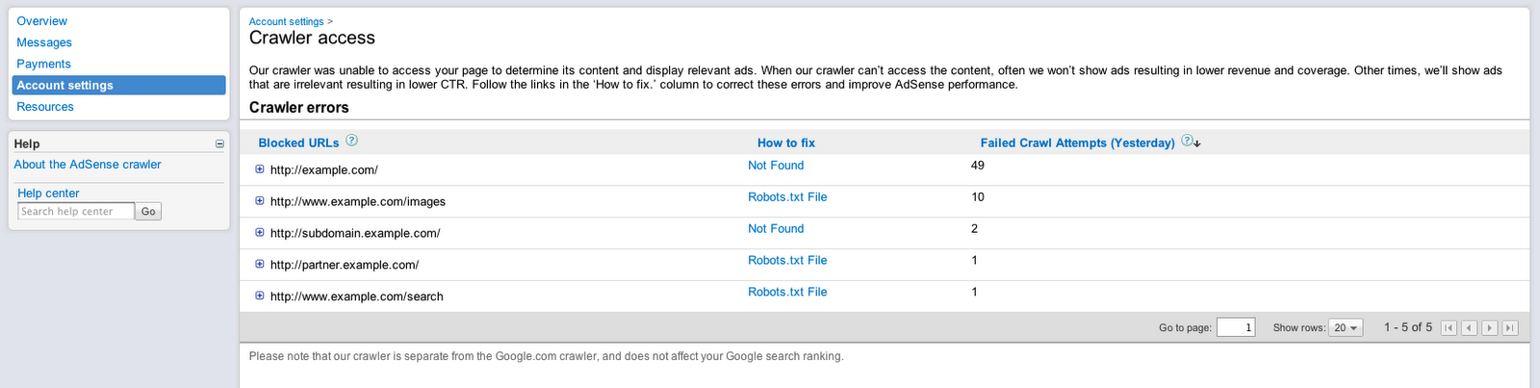1540x388 pixels.
Task: Click help icon next to Blocked URLs
Action: pos(351,141)
